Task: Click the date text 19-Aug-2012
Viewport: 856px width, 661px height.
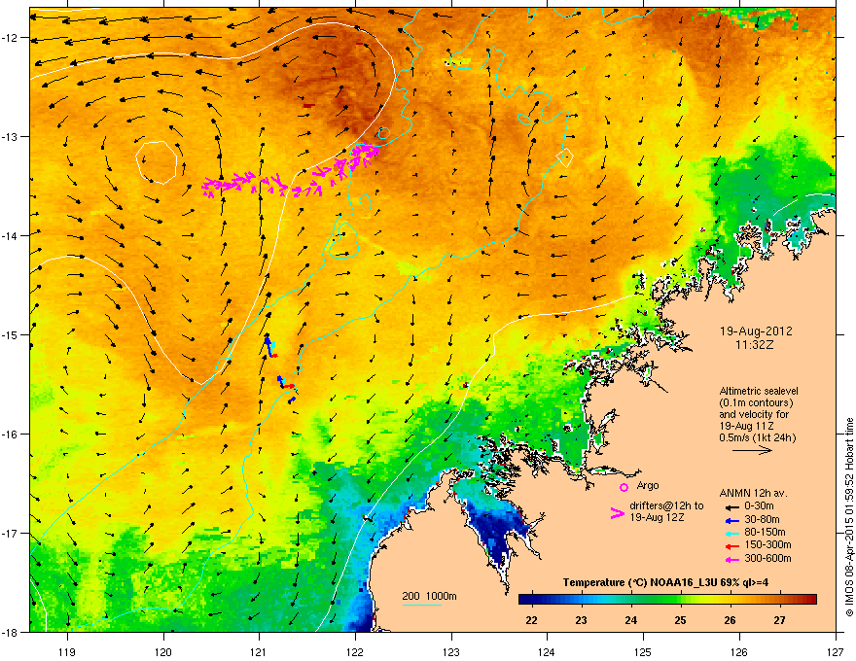Action: (756, 331)
